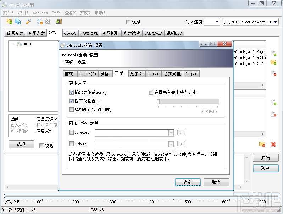Switch to 光盘镜像 main tab

(132, 33)
